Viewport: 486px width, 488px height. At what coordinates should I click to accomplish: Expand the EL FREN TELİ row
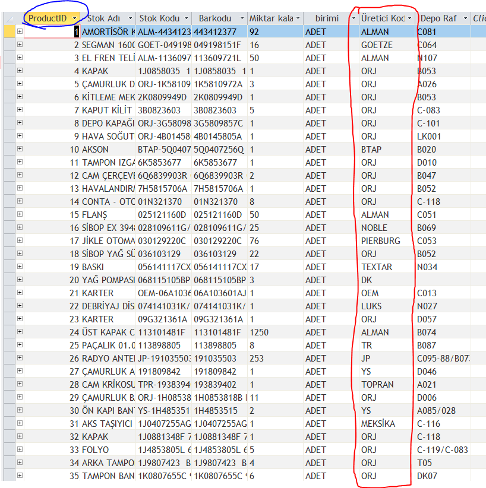(20, 58)
